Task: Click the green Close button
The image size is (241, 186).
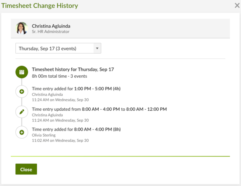Action: (26, 169)
